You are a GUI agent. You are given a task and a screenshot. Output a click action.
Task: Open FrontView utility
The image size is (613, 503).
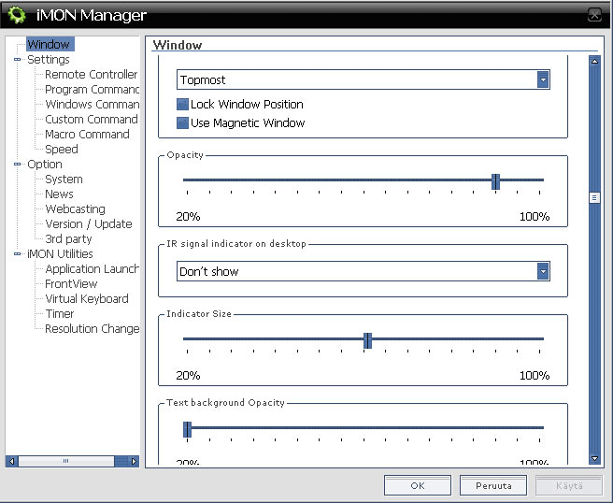71,283
